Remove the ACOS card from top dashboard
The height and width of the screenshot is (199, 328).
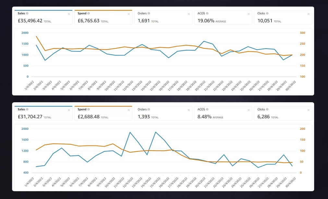(x=249, y=14)
